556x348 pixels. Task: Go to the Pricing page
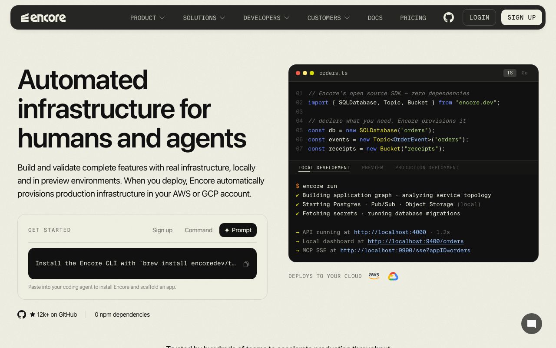pyautogui.click(x=413, y=18)
